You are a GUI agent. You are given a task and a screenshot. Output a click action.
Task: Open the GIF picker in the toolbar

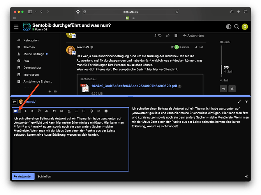pyautogui.click(x=99, y=111)
